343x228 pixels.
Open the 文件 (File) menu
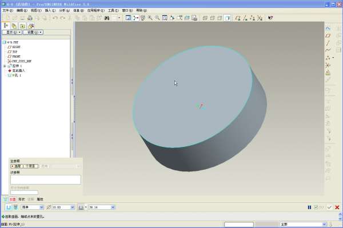click(7, 10)
